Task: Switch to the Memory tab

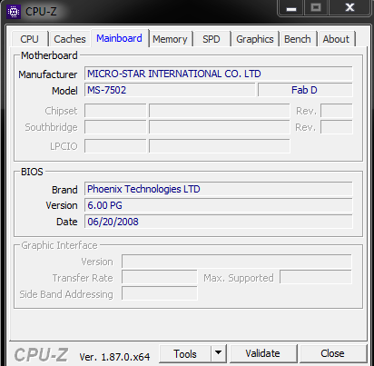Action: pyautogui.click(x=170, y=39)
